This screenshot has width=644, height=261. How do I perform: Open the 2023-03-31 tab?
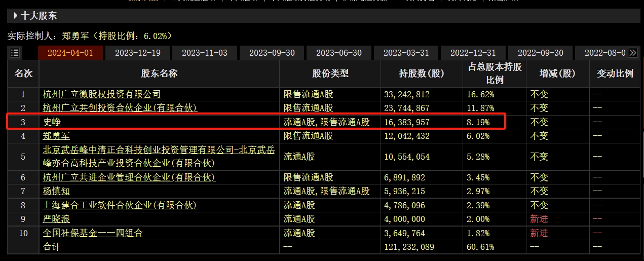[x=406, y=53]
